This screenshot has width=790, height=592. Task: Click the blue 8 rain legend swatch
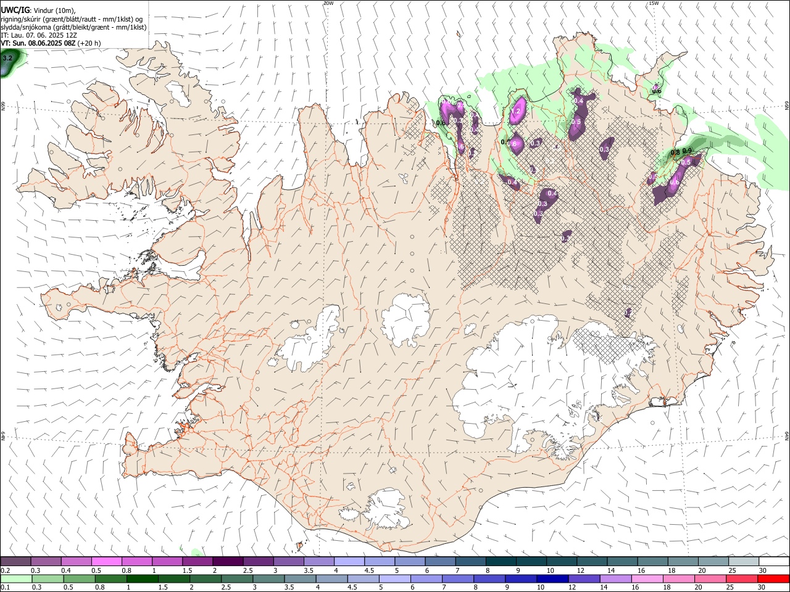click(489, 578)
